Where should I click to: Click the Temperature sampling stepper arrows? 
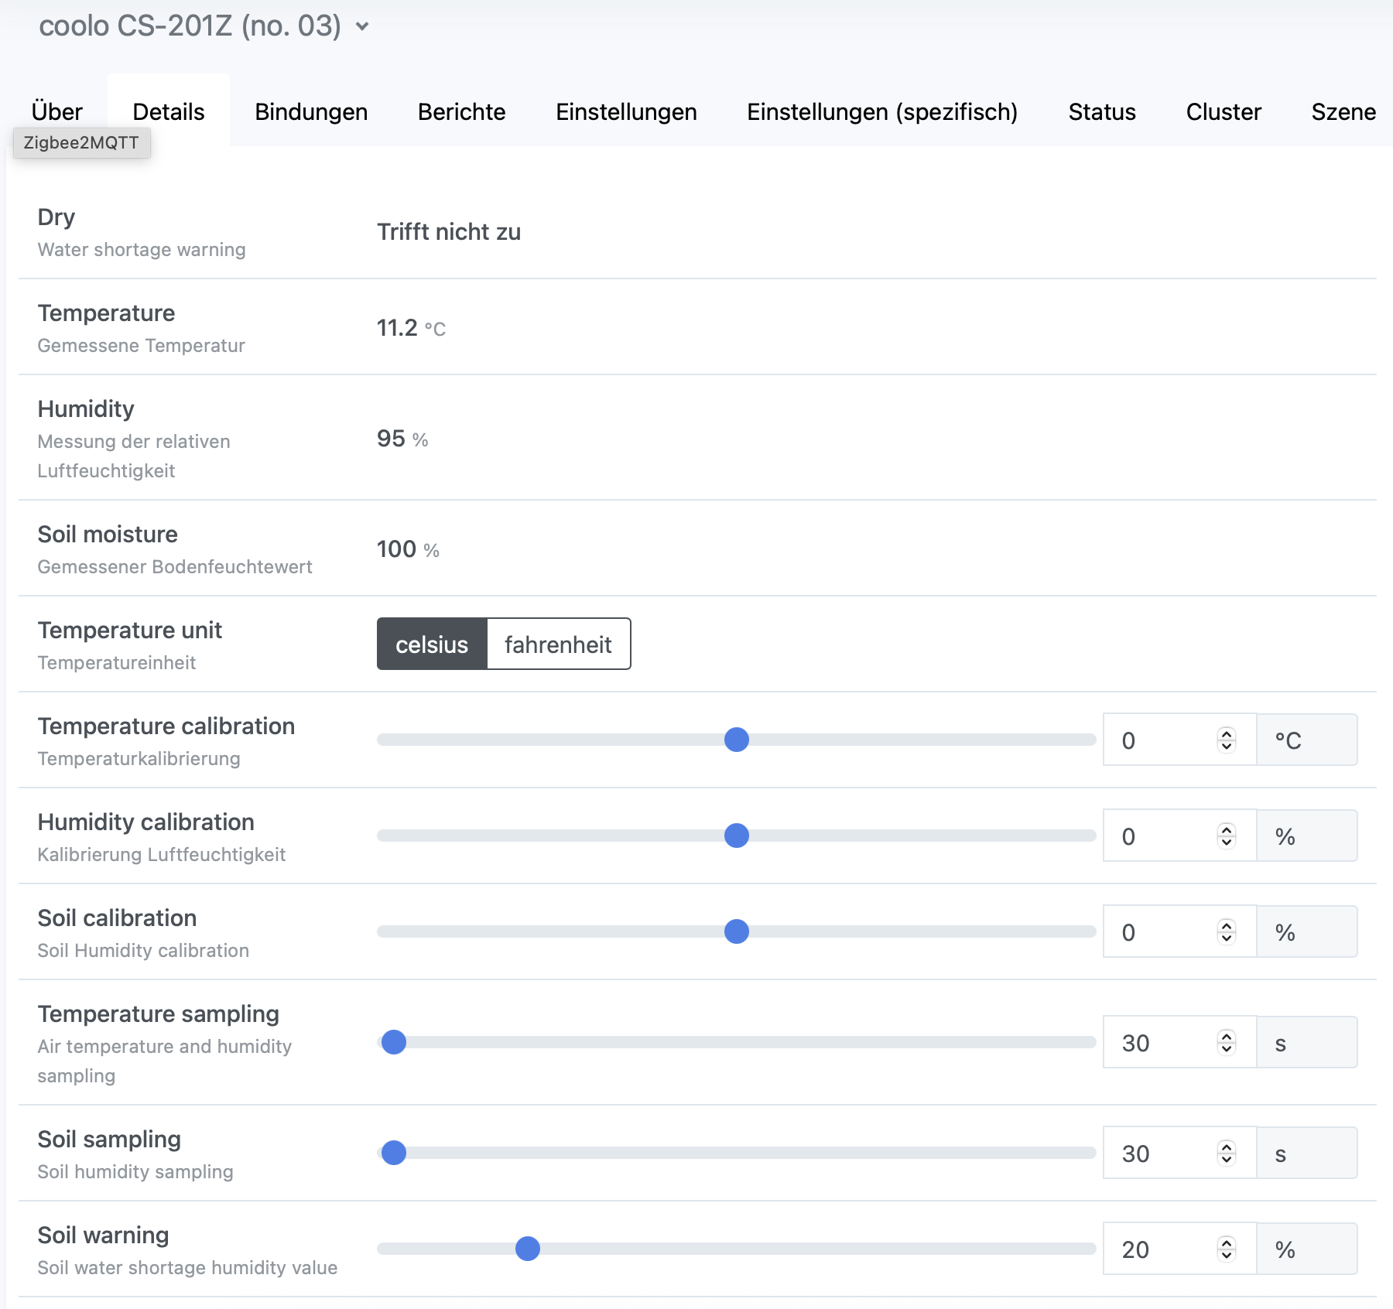tap(1226, 1043)
